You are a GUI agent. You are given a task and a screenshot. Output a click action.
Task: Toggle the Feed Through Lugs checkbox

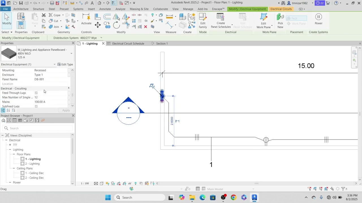click(x=36, y=93)
